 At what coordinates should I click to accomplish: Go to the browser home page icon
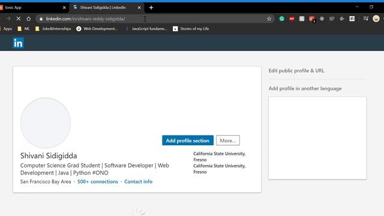(x=29, y=19)
